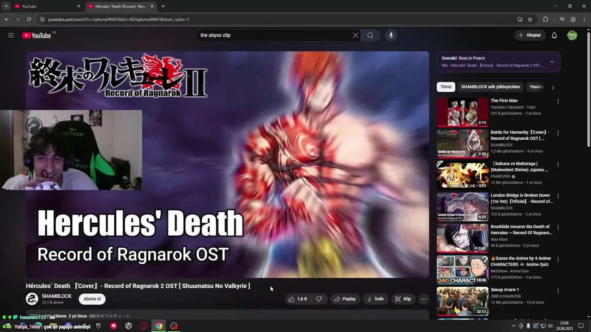Open Epic Games from the taskbar
591x332 pixels.
click(98, 326)
